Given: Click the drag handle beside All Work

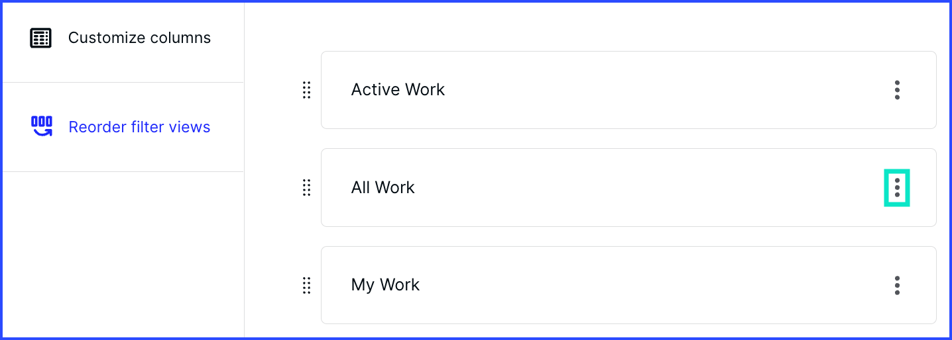Looking at the screenshot, I should coord(306,188).
